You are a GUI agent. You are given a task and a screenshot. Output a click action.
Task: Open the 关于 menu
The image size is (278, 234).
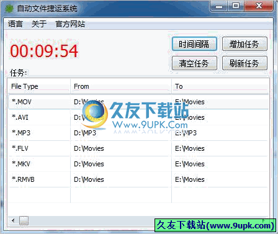[x=38, y=24]
